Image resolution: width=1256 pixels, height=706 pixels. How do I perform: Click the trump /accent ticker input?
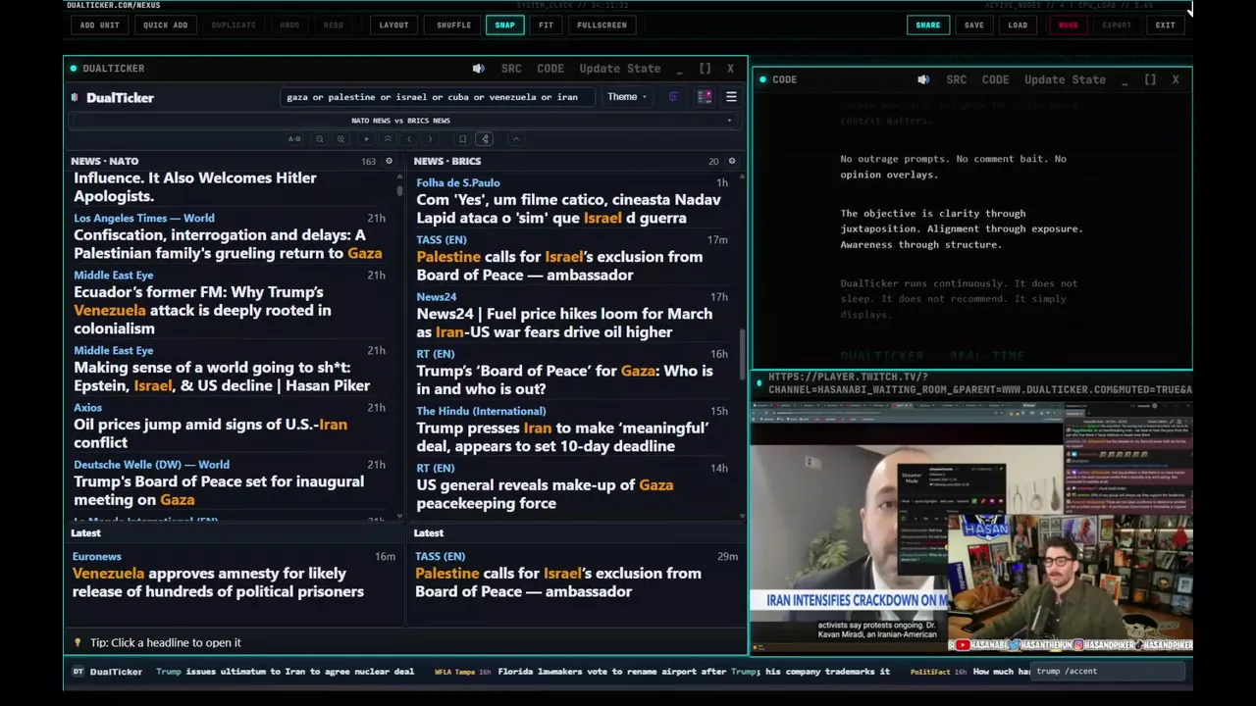pos(1109,672)
